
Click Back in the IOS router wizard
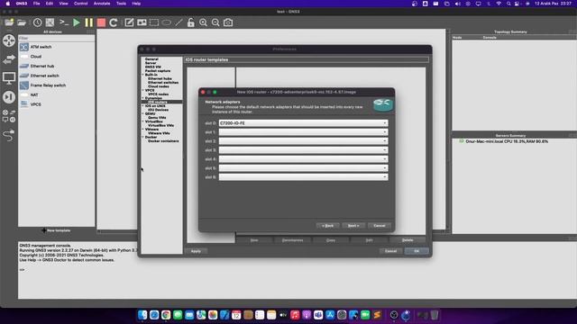[327, 226]
